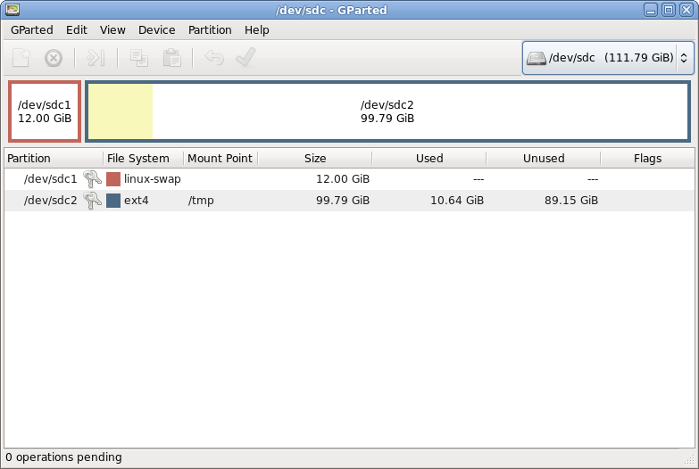Sort by the Partition column header
Image resolution: width=699 pixels, height=469 pixels.
54,159
